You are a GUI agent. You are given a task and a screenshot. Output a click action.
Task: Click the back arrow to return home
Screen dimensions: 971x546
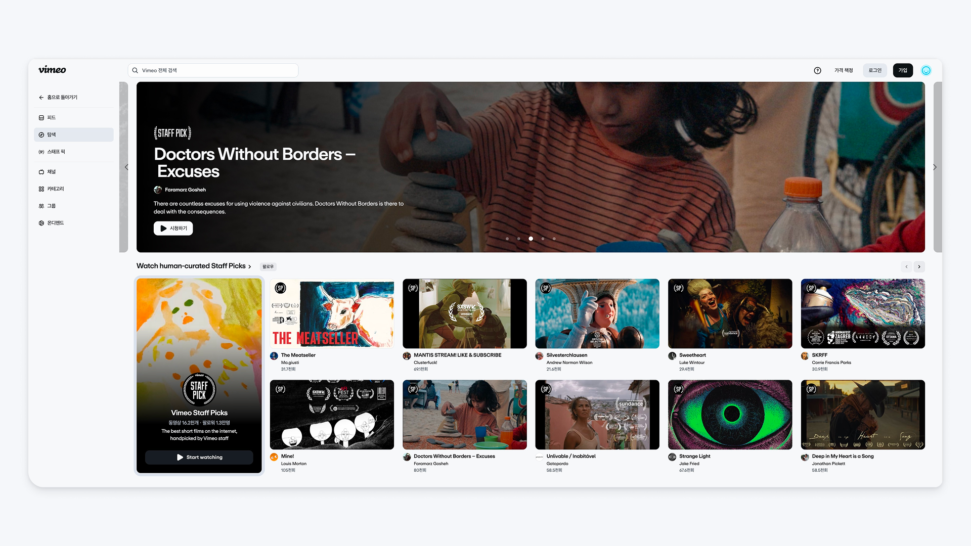(41, 97)
